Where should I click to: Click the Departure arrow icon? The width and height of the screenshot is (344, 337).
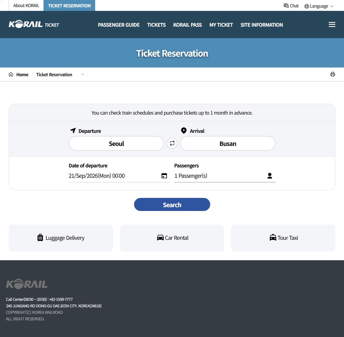pos(73,130)
